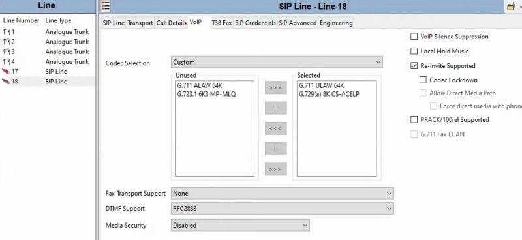Viewport: 522px width, 240px height.
Task: Open the Fax Transport Support dropdown
Action: point(283,194)
